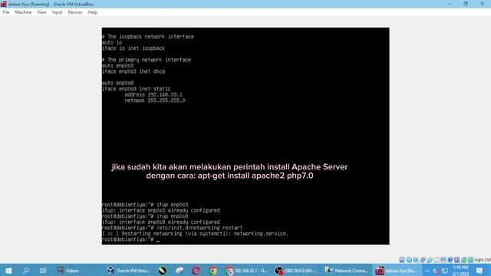The width and height of the screenshot is (491, 276).
Task: Click the display settings status icon
Action: click(x=443, y=260)
